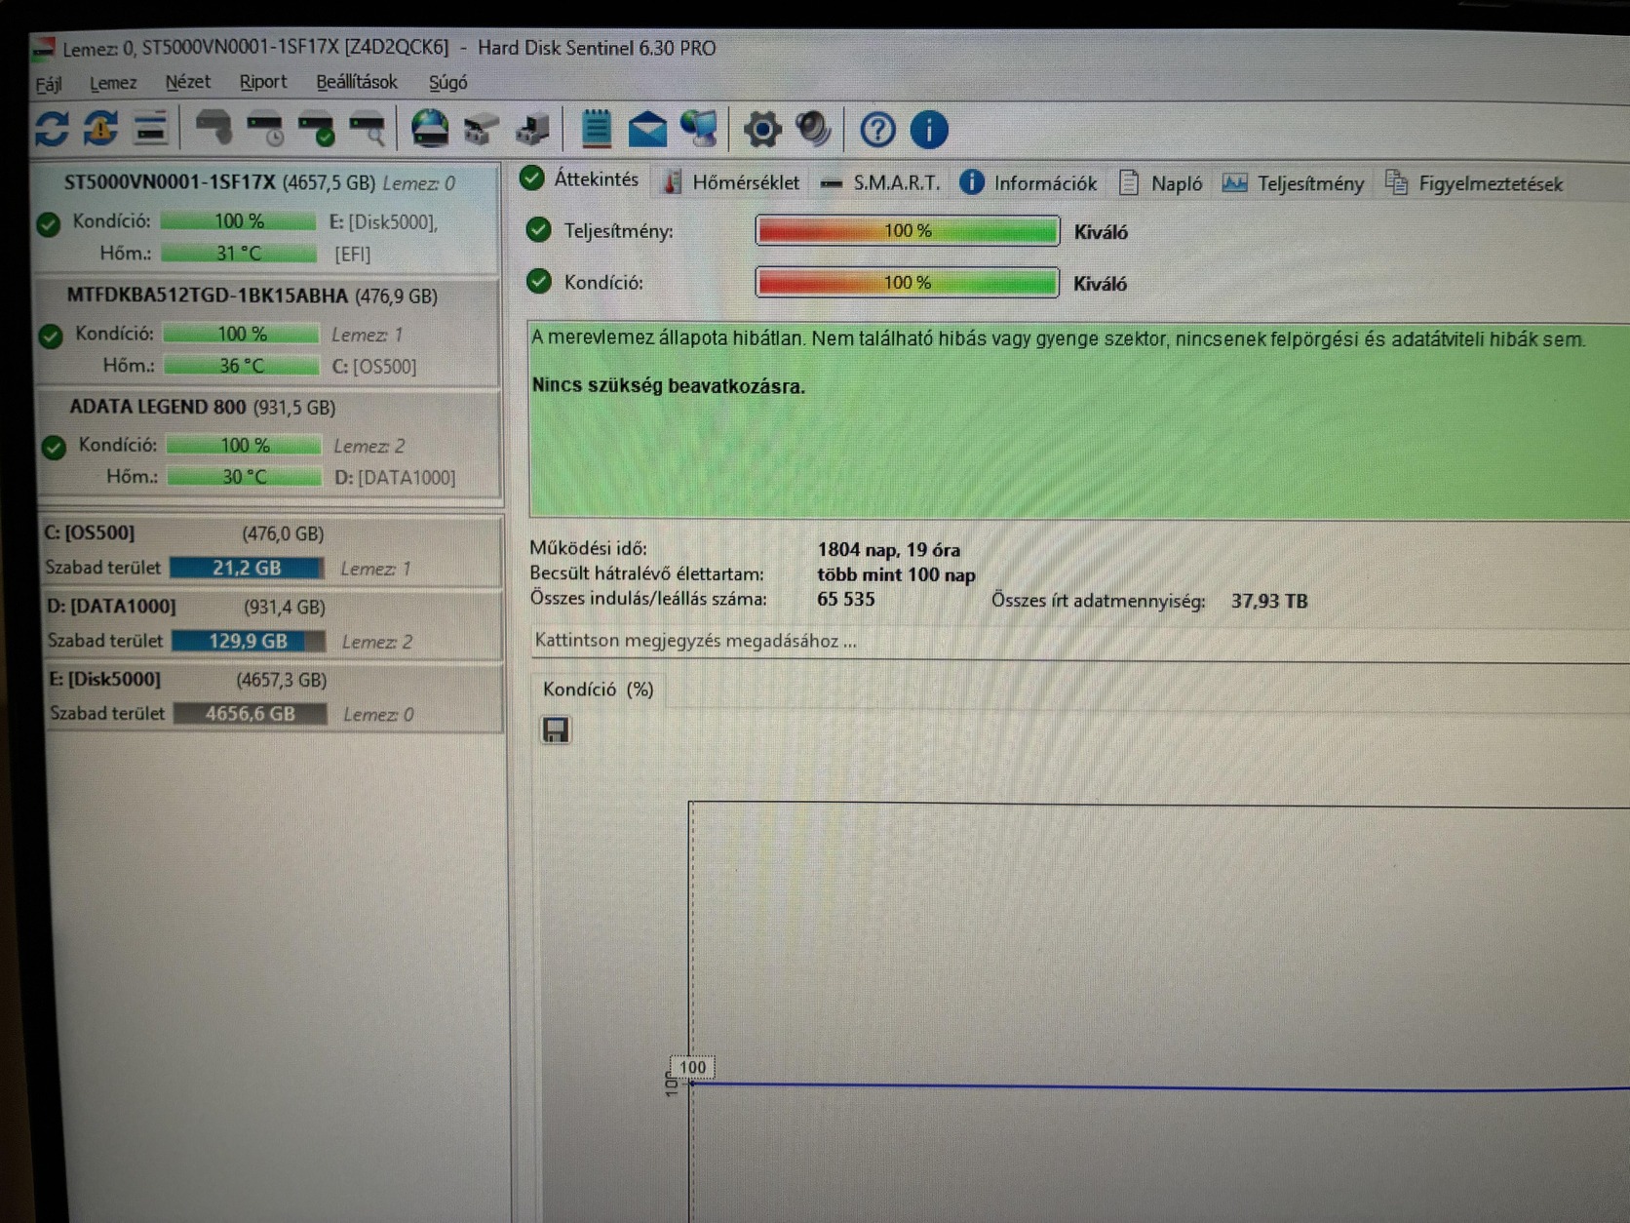This screenshot has width=1630, height=1223.
Task: Click the overview Kondíció 100 % gradient bar
Action: 908,282
